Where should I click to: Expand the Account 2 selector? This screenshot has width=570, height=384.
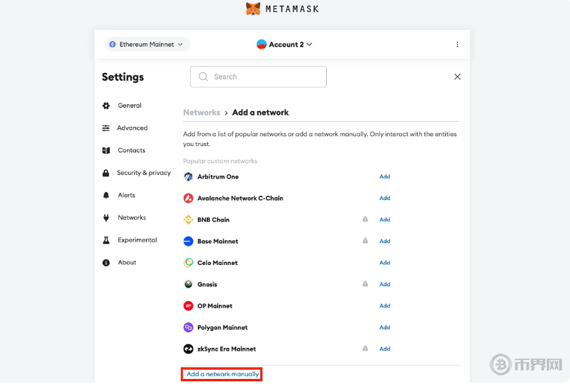pos(285,44)
